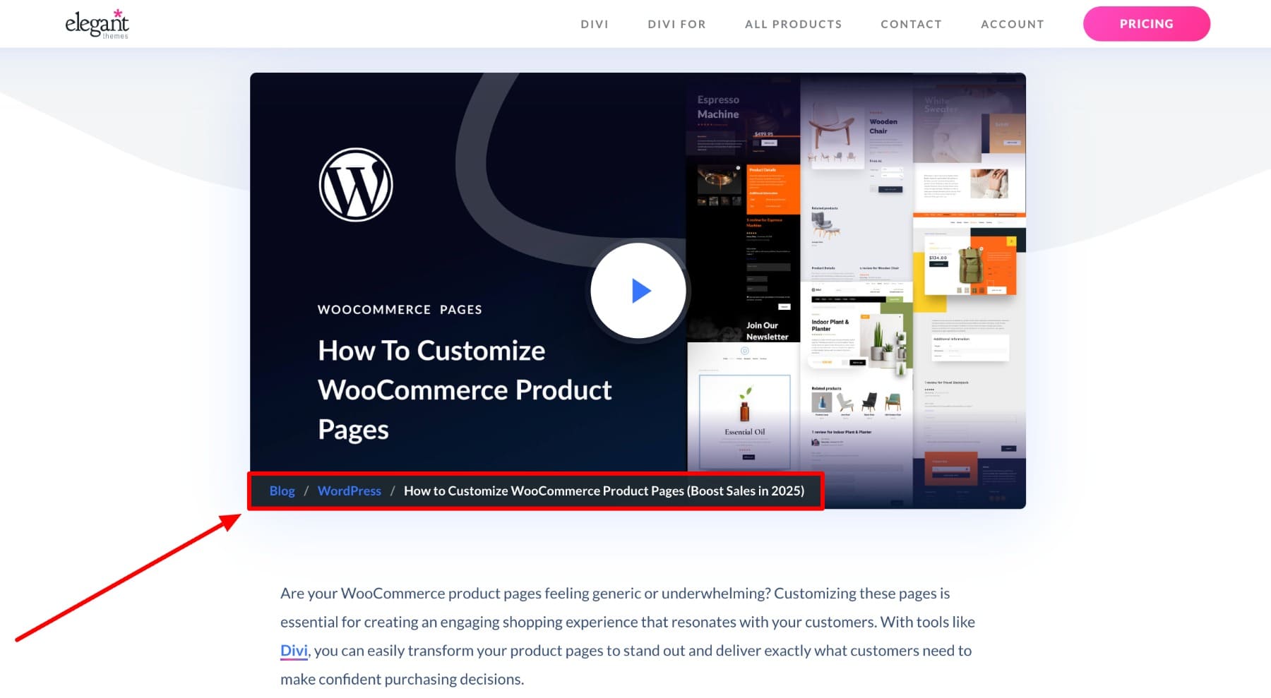
Task: Open the DIVI menu item
Action: click(595, 24)
